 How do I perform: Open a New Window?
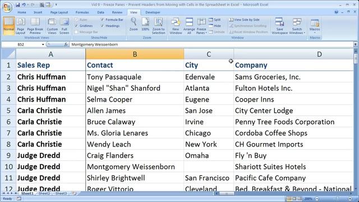[x=176, y=26]
